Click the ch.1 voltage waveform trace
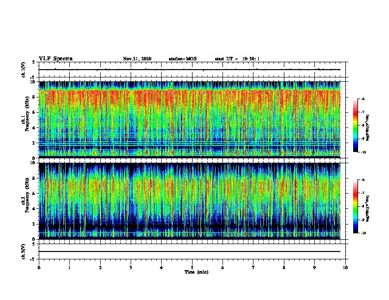 pyautogui.click(x=189, y=70)
